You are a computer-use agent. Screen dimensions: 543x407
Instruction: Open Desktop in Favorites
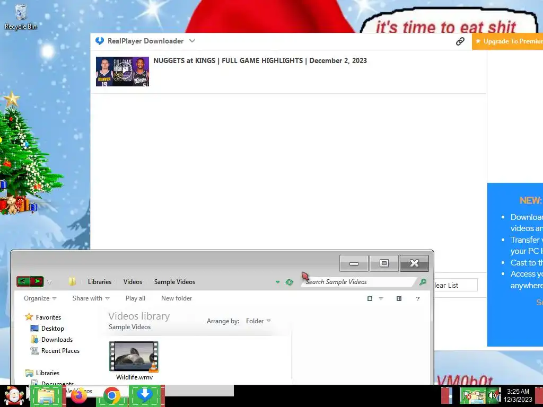52,328
